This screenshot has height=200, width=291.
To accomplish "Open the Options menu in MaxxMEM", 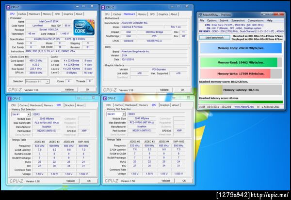I will (x=212, y=20).
